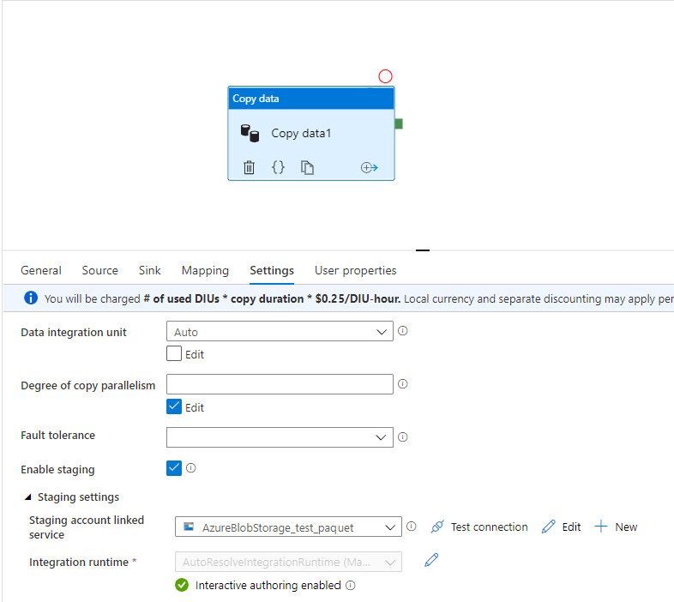674x602 pixels.
Task: Delete the Copy data1 activity via trash icon
Action: [x=249, y=167]
